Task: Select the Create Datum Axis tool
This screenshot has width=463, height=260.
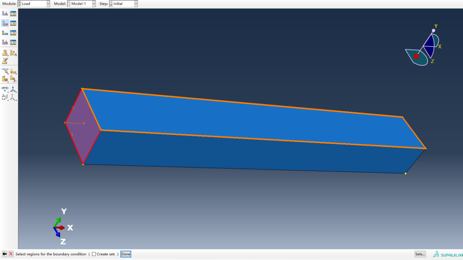Action: 13,89
